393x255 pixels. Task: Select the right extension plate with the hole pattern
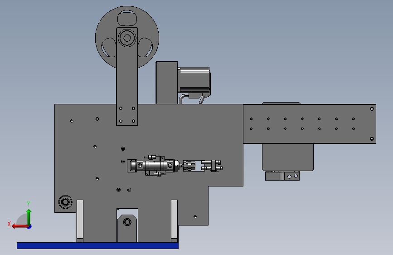click(x=310, y=124)
